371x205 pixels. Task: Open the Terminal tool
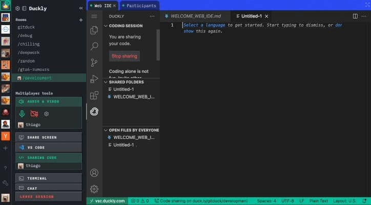pyautogui.click(x=49, y=178)
